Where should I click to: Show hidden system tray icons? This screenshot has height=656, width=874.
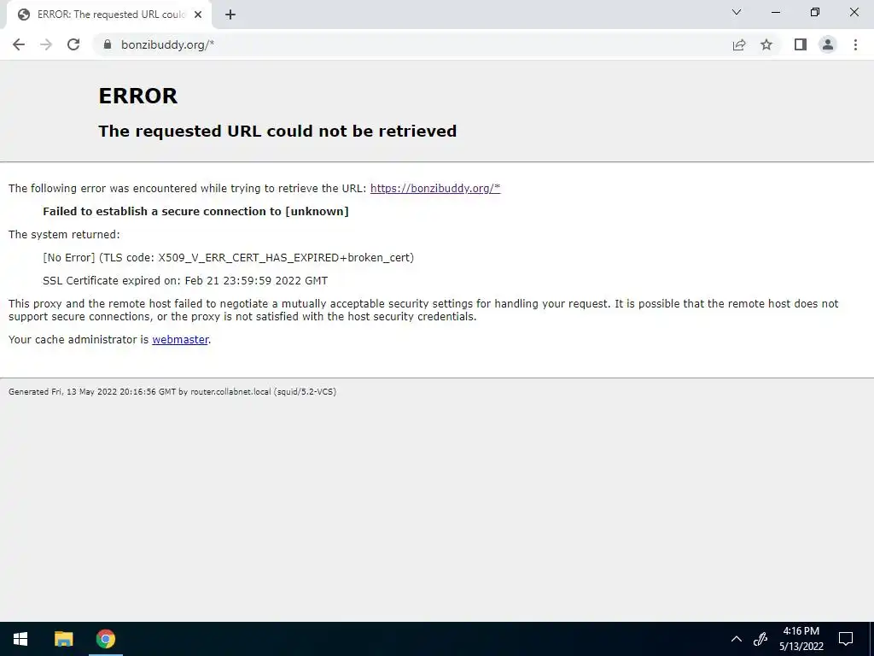point(737,639)
